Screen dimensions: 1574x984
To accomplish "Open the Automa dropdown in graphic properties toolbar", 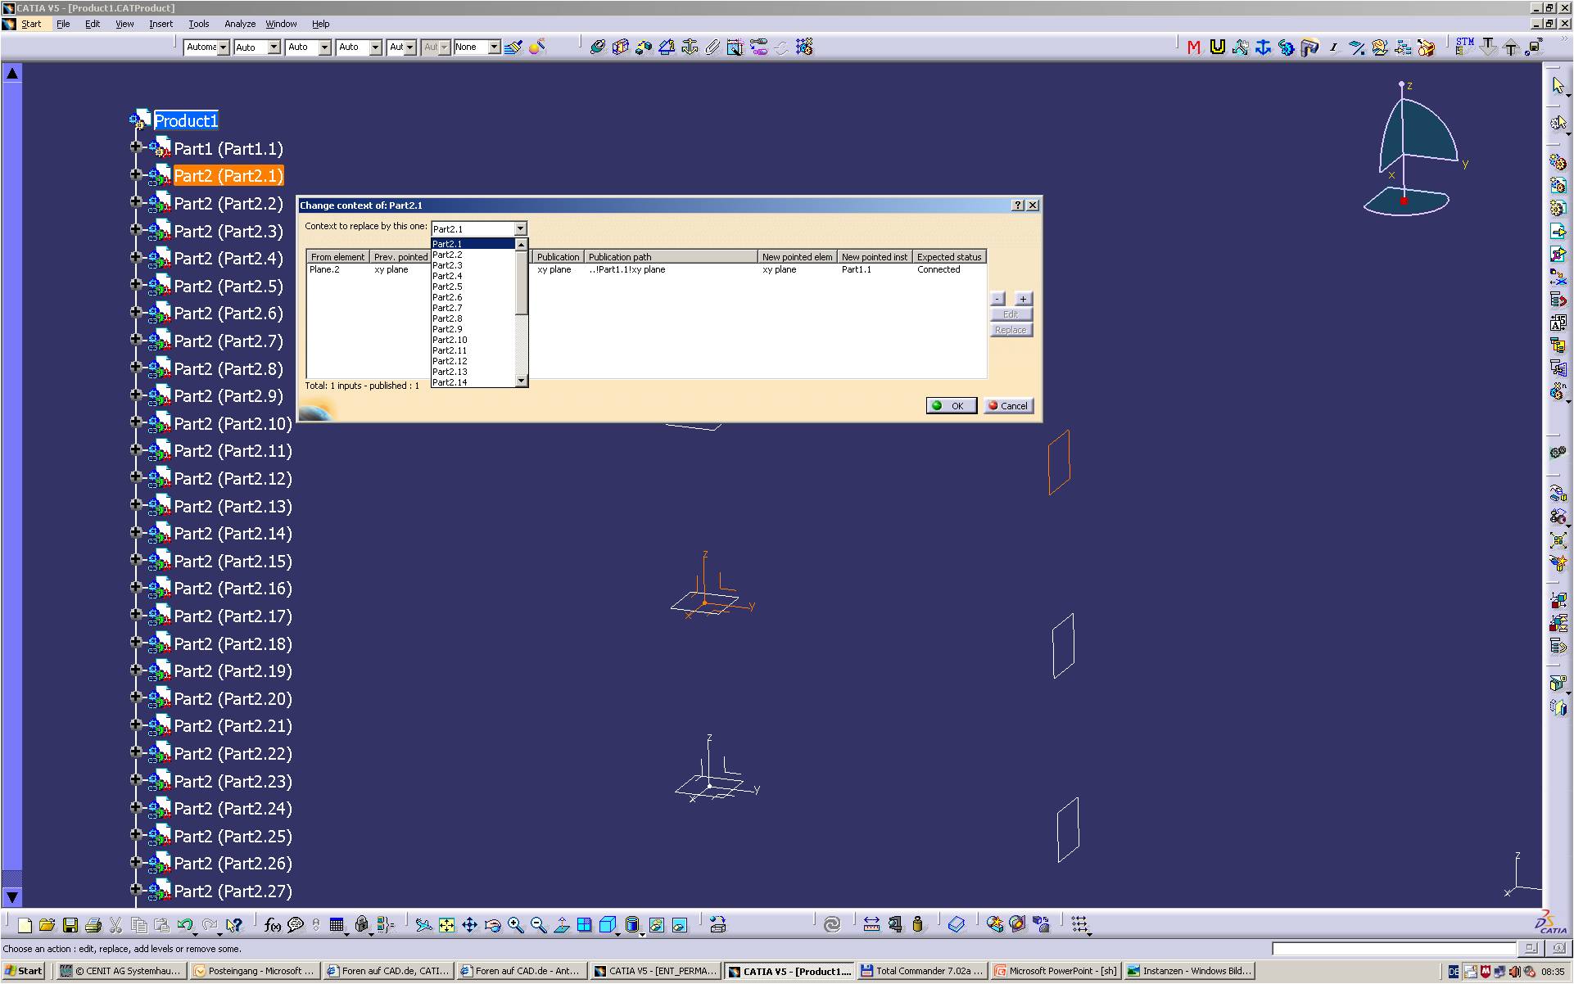I will (x=223, y=47).
